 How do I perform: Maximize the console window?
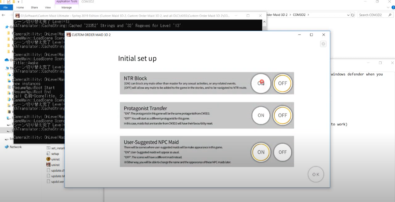248,16
